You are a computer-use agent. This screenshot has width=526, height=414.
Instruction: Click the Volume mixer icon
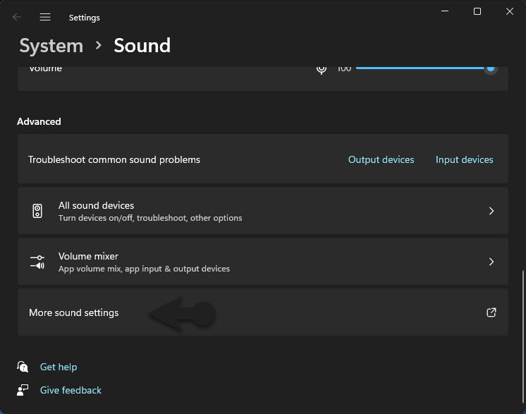tap(37, 262)
